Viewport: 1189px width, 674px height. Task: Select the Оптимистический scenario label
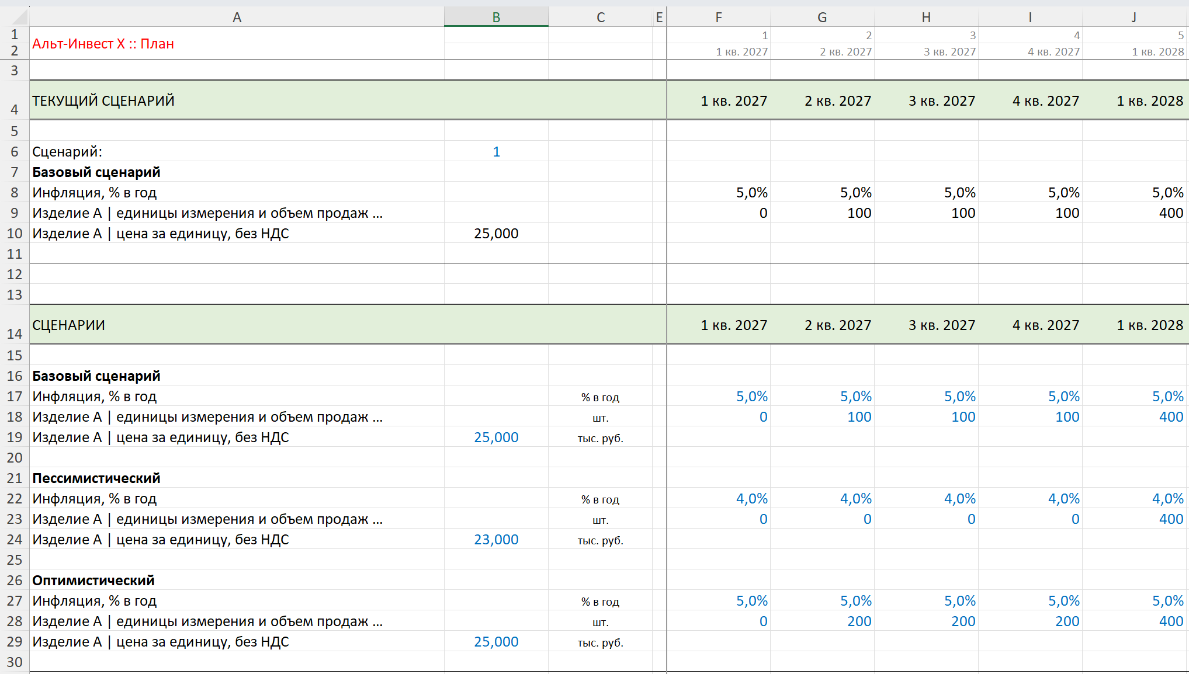click(x=93, y=581)
